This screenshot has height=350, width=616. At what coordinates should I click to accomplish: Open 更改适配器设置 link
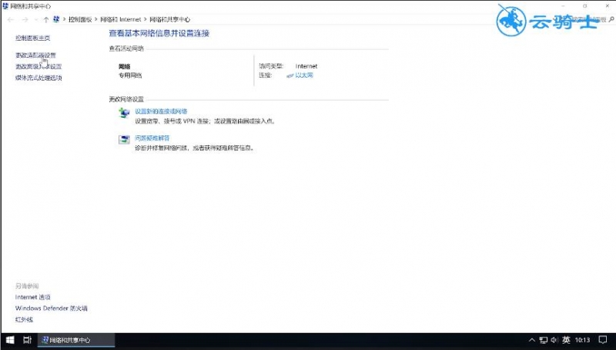click(35, 55)
